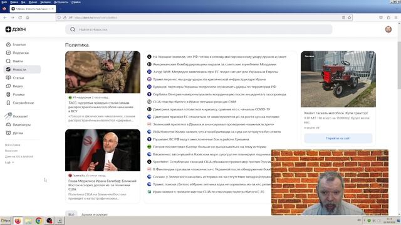
Task: Go forward with the browser forward arrow
Action: coord(13,17)
